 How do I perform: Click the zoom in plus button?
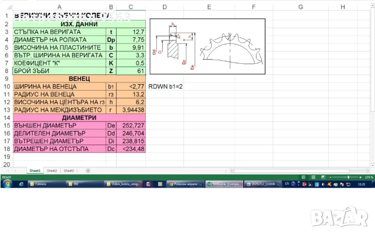(x=360, y=177)
